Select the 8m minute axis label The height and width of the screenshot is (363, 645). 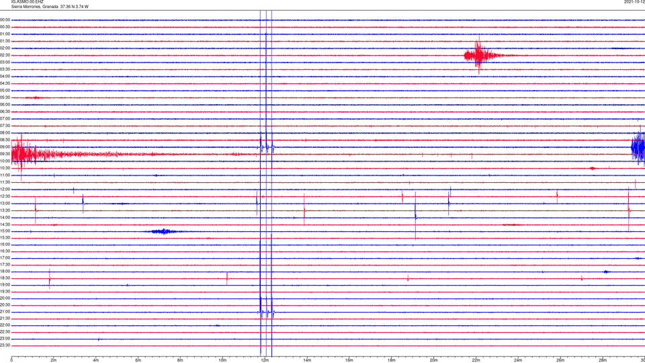point(180,360)
